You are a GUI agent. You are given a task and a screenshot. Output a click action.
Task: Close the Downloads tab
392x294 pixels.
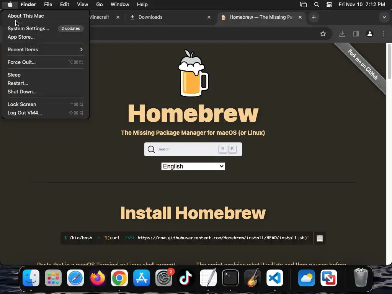pyautogui.click(x=209, y=17)
